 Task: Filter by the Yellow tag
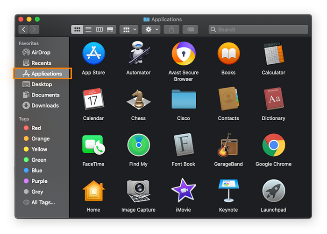[x=43, y=149]
